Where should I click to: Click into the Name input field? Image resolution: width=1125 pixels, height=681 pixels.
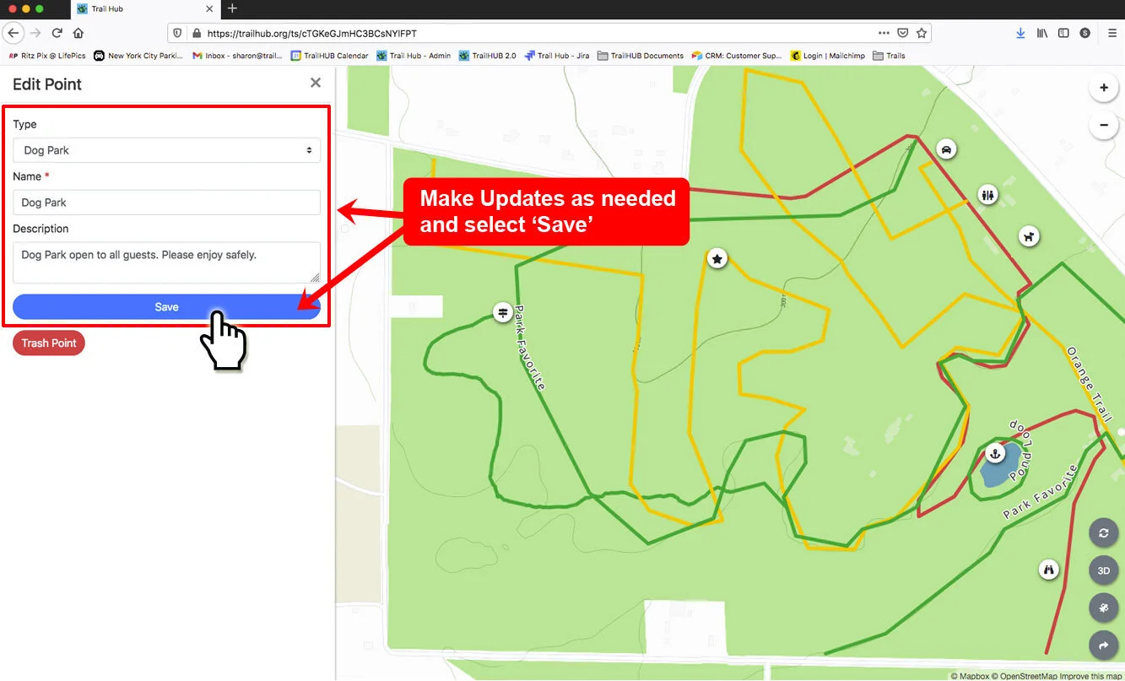tap(166, 203)
